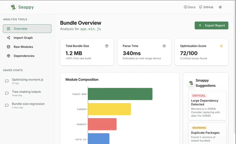This screenshot has height=144, width=236.
Task: Click the 3 critical issues found text
Action: click(x=193, y=58)
